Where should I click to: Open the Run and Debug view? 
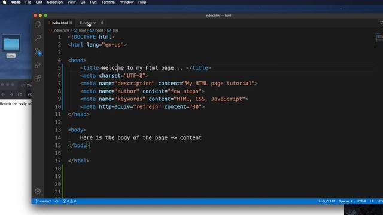pos(38,64)
